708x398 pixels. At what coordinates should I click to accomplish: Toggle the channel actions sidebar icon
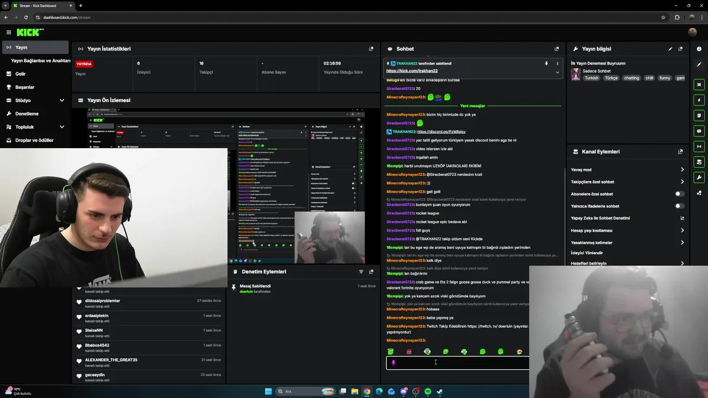click(699, 162)
